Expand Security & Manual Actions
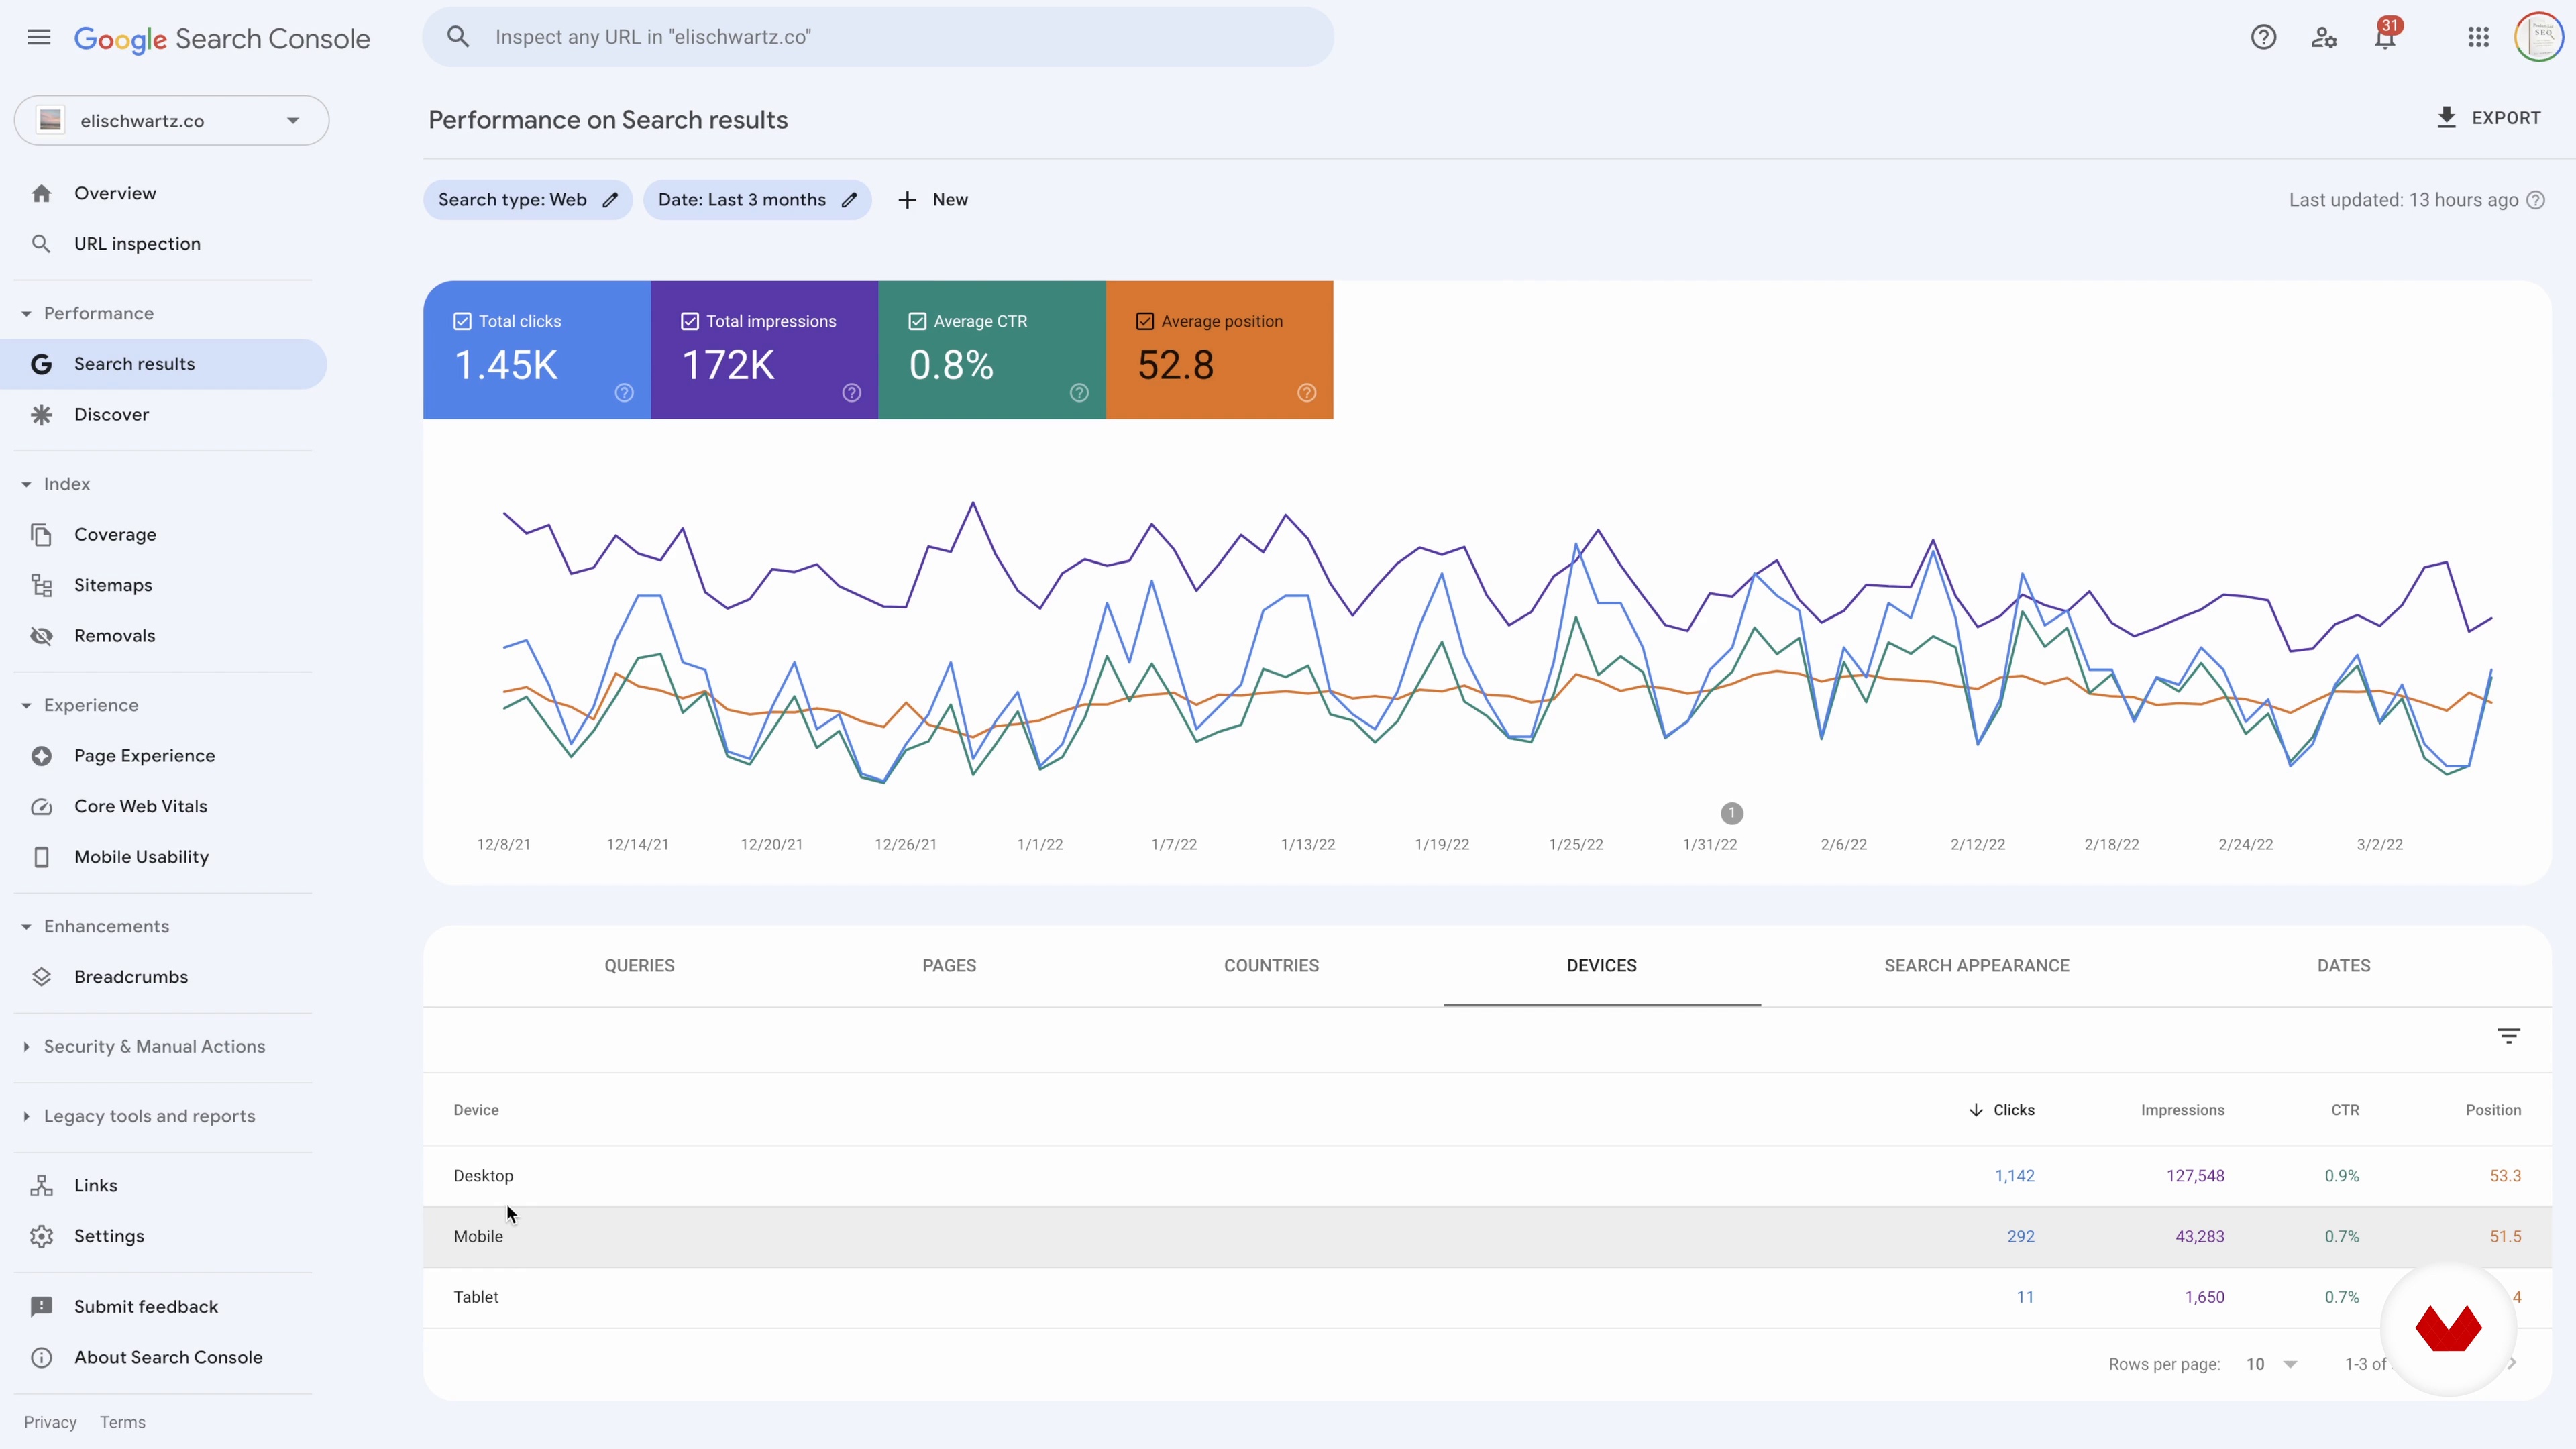 (26, 1047)
